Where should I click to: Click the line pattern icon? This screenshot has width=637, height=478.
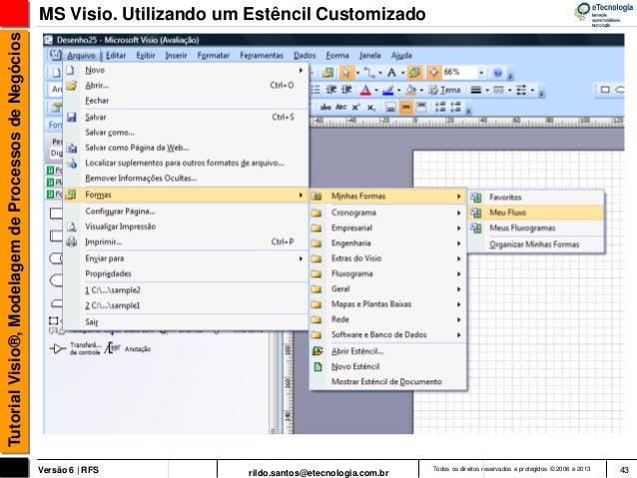pos(498,90)
